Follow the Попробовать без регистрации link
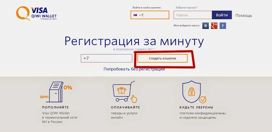 pos(134,69)
